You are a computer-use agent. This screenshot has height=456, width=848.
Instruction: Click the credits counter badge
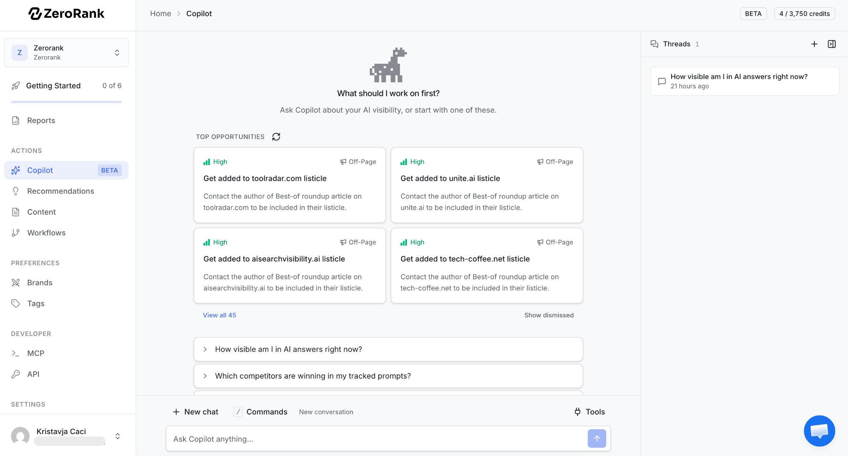click(804, 14)
